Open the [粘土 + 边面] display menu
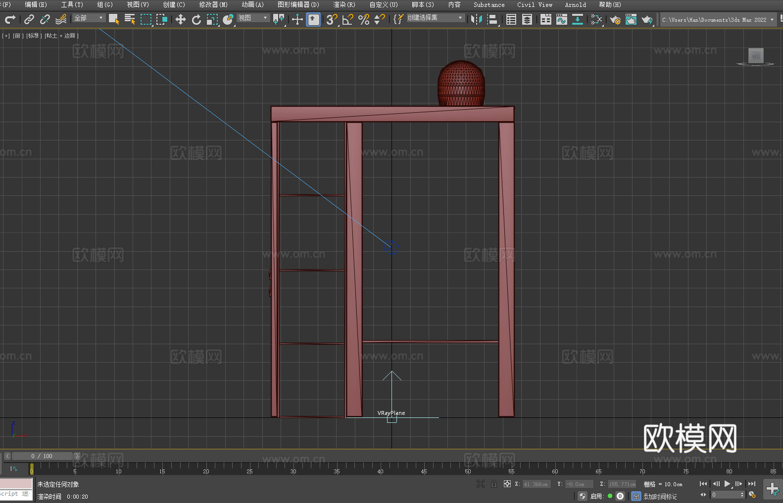Image resolution: width=783 pixels, height=503 pixels. coord(61,36)
